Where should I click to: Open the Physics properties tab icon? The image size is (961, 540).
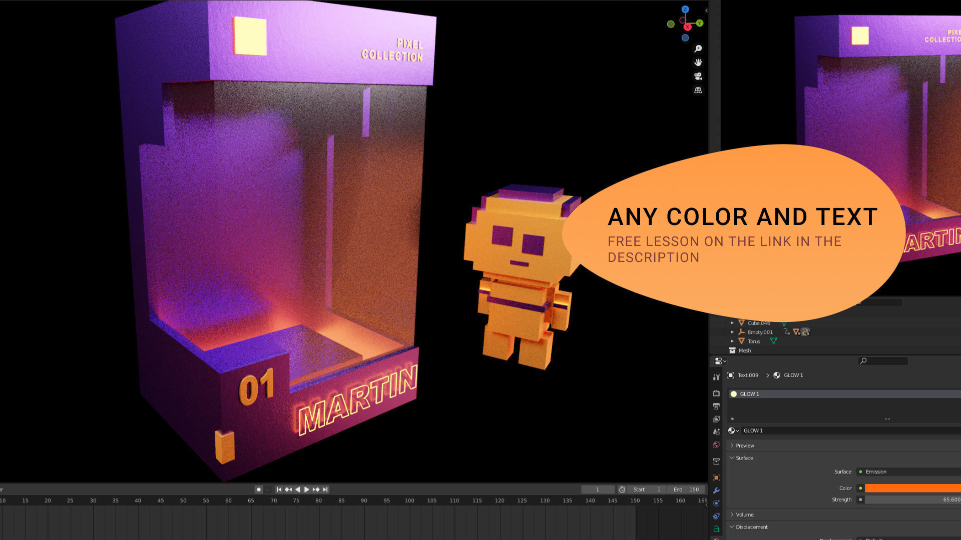[716, 503]
